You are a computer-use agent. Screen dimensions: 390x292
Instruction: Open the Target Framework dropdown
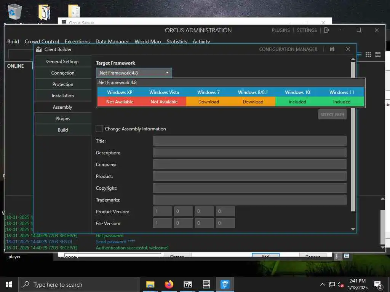tap(134, 73)
